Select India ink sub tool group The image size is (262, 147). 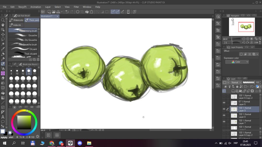[16, 25]
